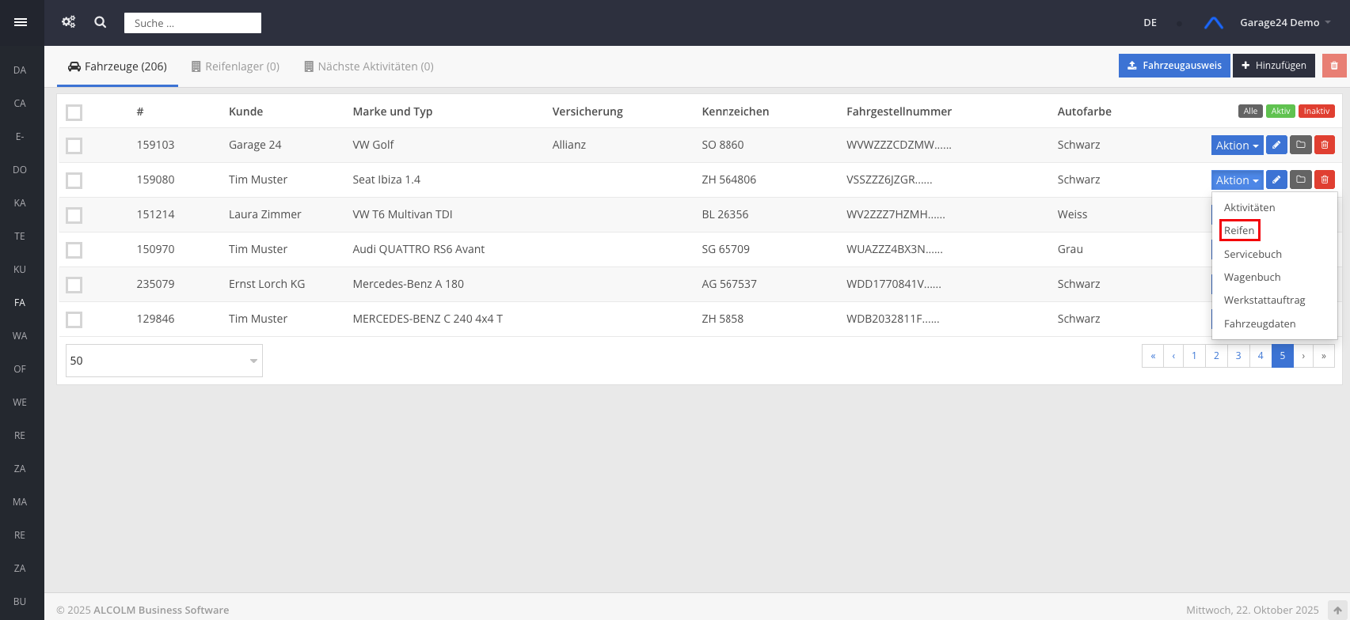Delete the Garage 24 VW Golf vehicle
This screenshot has height=620, width=1350.
click(x=1325, y=145)
